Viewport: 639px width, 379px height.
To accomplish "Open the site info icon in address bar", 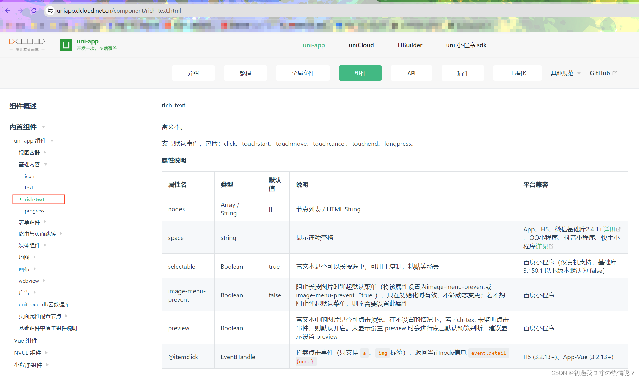I will [x=50, y=11].
